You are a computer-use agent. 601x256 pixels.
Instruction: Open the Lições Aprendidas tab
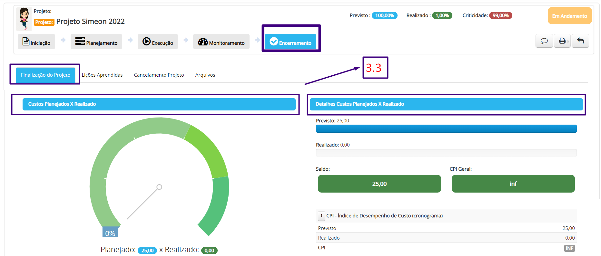(x=102, y=75)
